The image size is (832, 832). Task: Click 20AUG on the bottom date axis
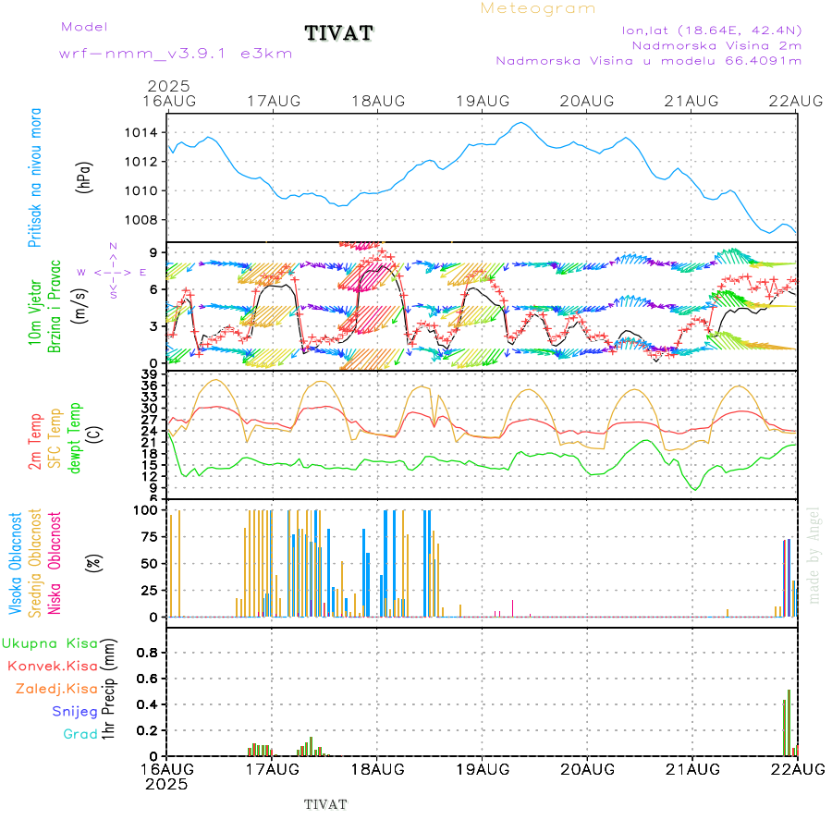click(x=587, y=769)
